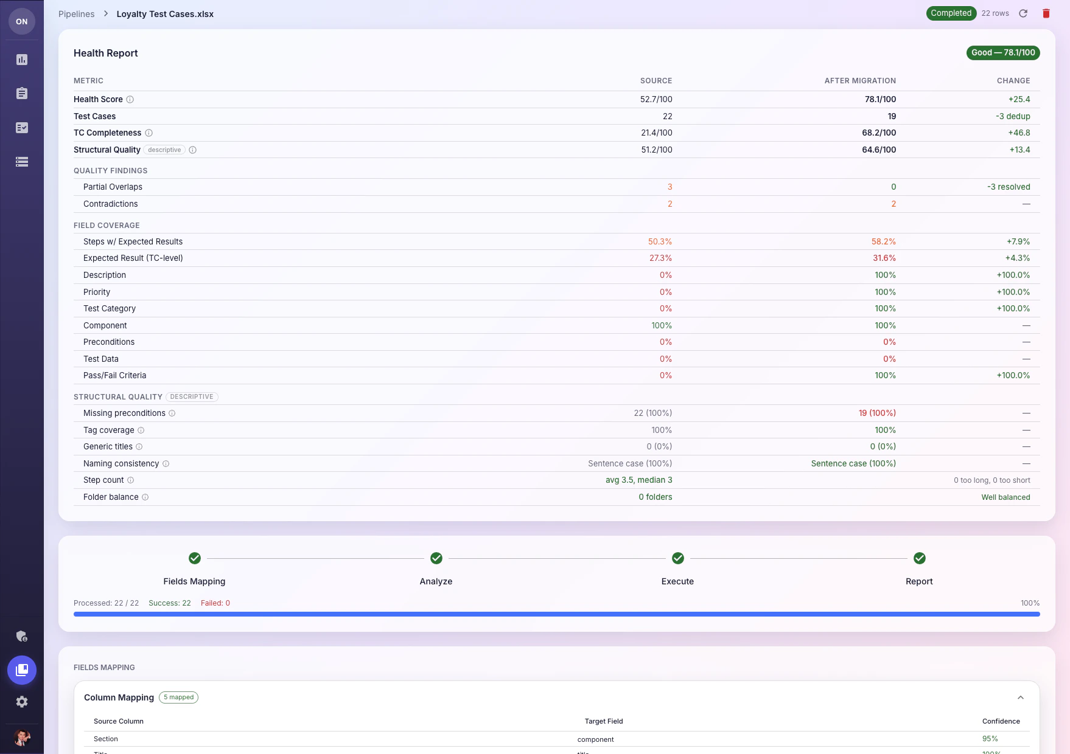Screen dimensions: 1070x754
Task: Navigate back via the Pipelines breadcrumb
Action: (76, 13)
